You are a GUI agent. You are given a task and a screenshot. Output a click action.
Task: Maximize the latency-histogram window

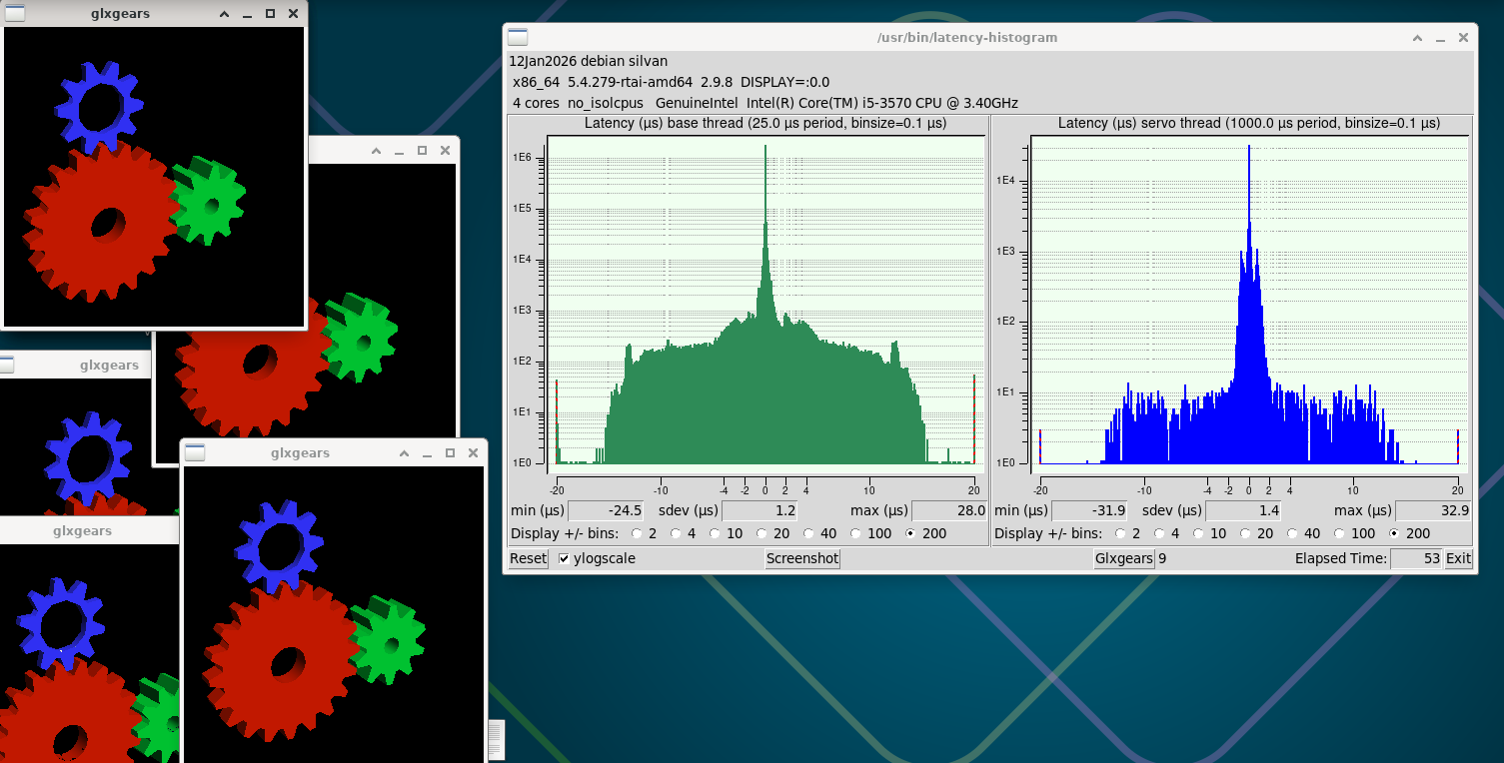pyautogui.click(x=1463, y=38)
